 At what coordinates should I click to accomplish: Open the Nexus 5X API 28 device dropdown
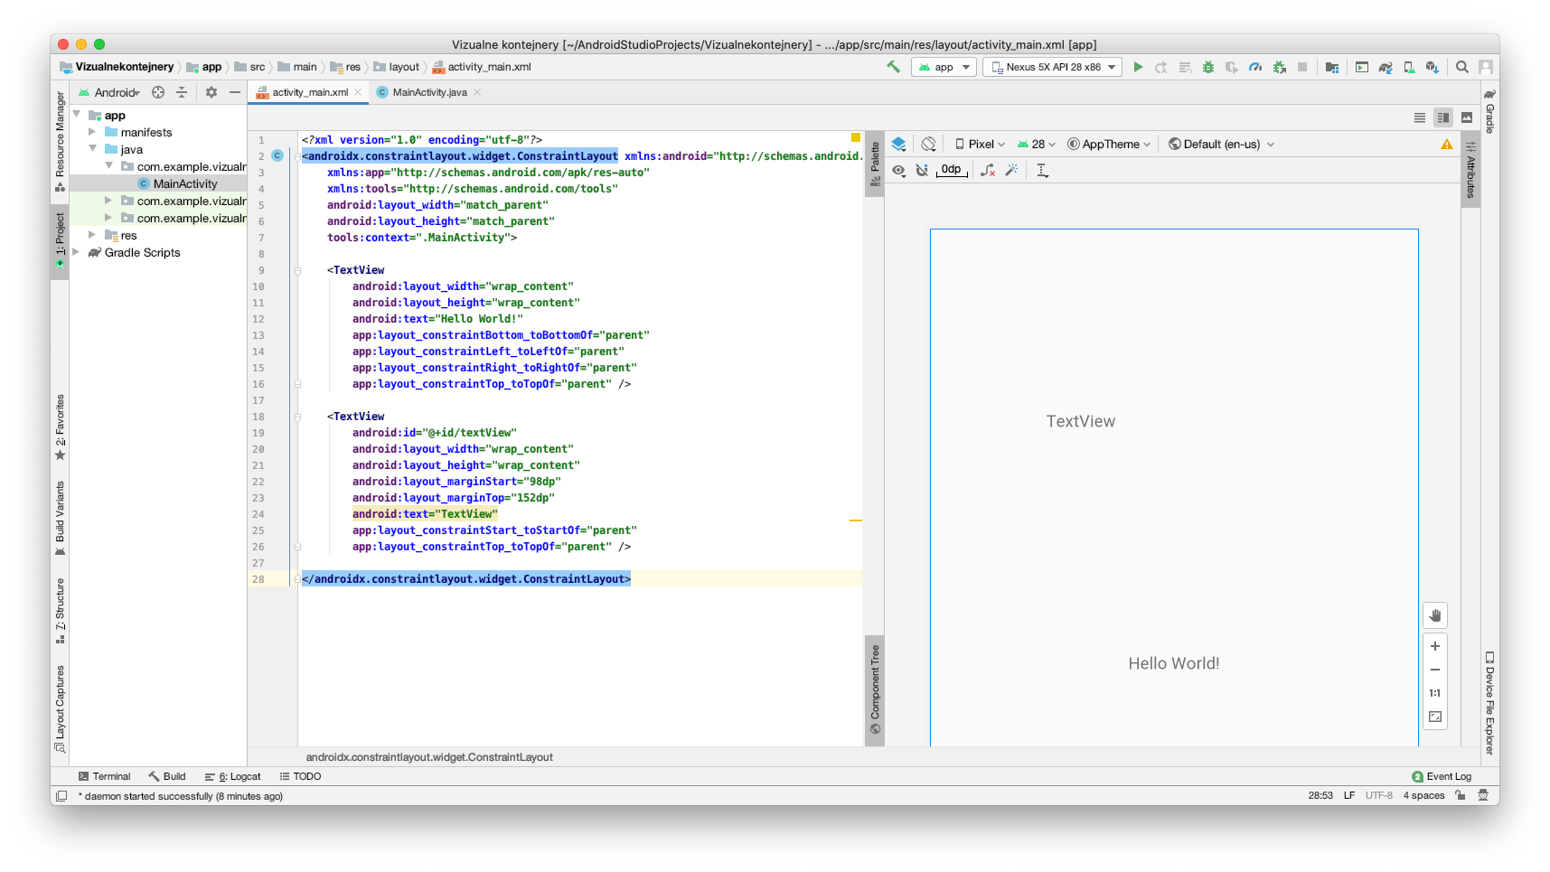(x=1053, y=67)
